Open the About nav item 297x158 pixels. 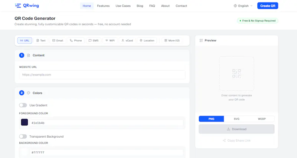(x=165, y=6)
